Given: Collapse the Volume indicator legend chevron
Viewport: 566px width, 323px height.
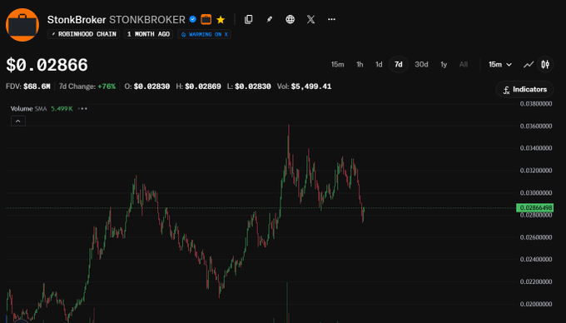Looking at the screenshot, I should coord(18,122).
